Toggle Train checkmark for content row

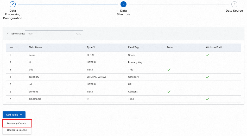pos(169,92)
